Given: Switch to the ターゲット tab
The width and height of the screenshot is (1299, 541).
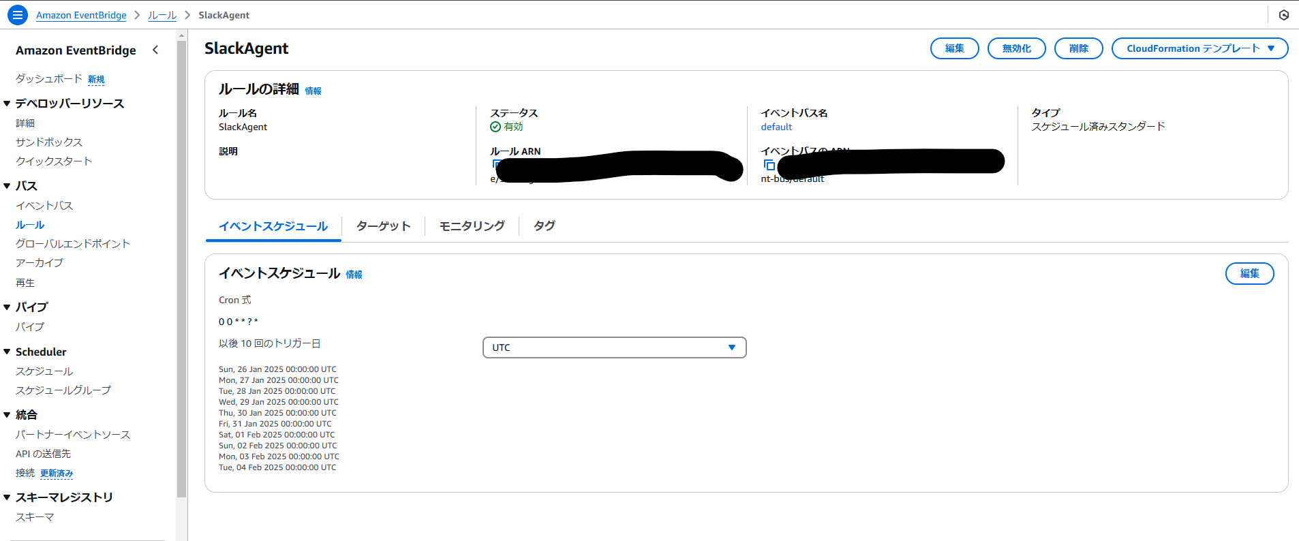Looking at the screenshot, I should (383, 226).
